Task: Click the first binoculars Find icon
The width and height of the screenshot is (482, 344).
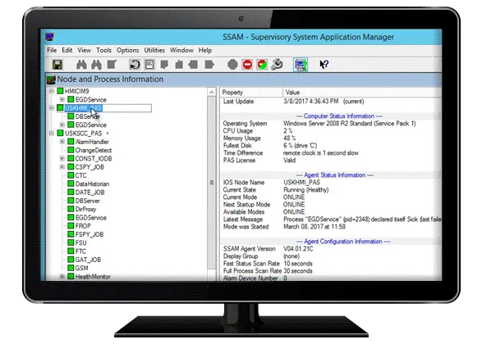Action: 81,65
